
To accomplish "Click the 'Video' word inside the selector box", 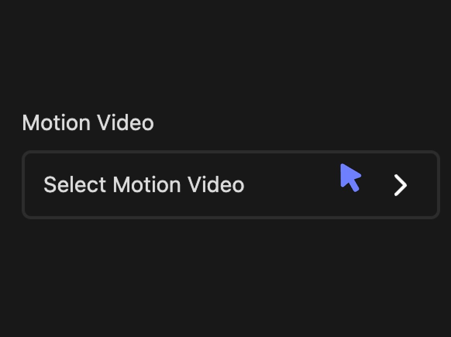I will (x=216, y=185).
